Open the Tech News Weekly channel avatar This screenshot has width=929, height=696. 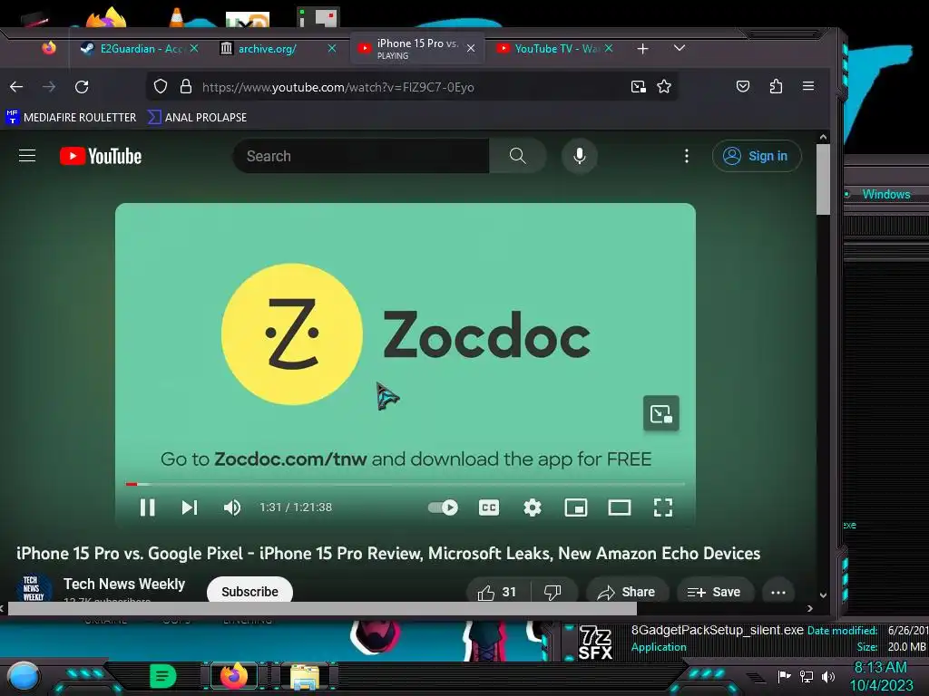(34, 588)
